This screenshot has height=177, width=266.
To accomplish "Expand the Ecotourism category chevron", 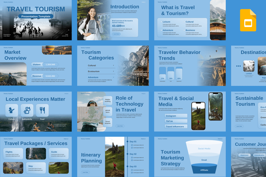I will coord(113,71).
